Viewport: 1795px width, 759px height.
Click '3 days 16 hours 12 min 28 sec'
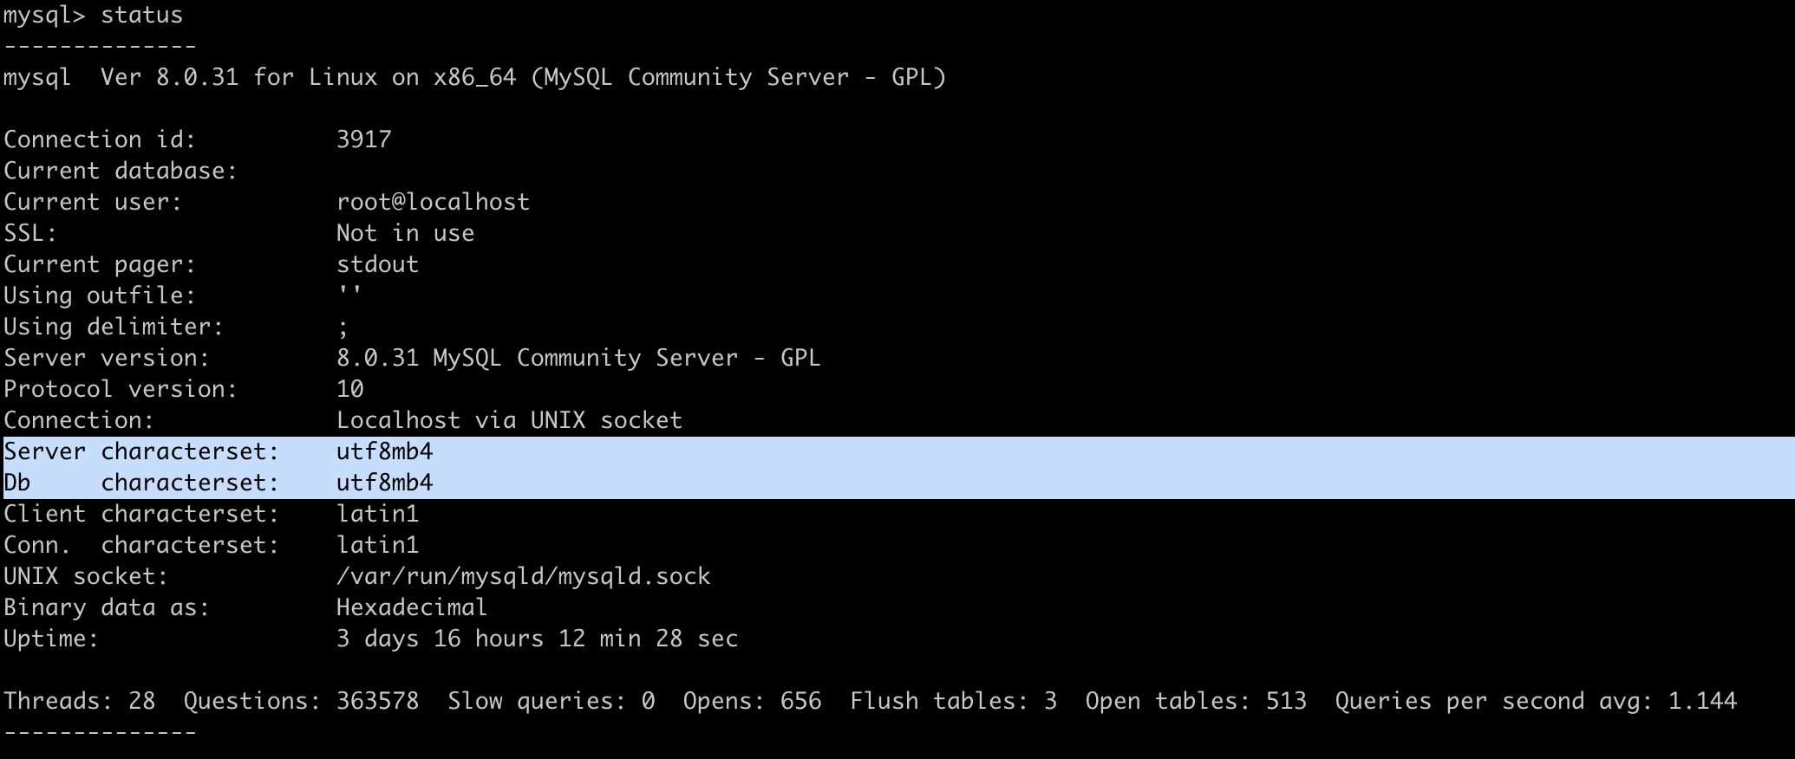tap(537, 639)
